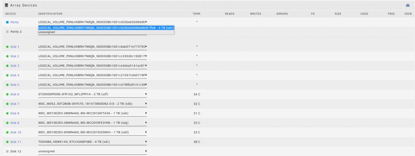Screen dimensions: 415x156
Task: Click the green status dot for Disk 9
Action: (7, 123)
